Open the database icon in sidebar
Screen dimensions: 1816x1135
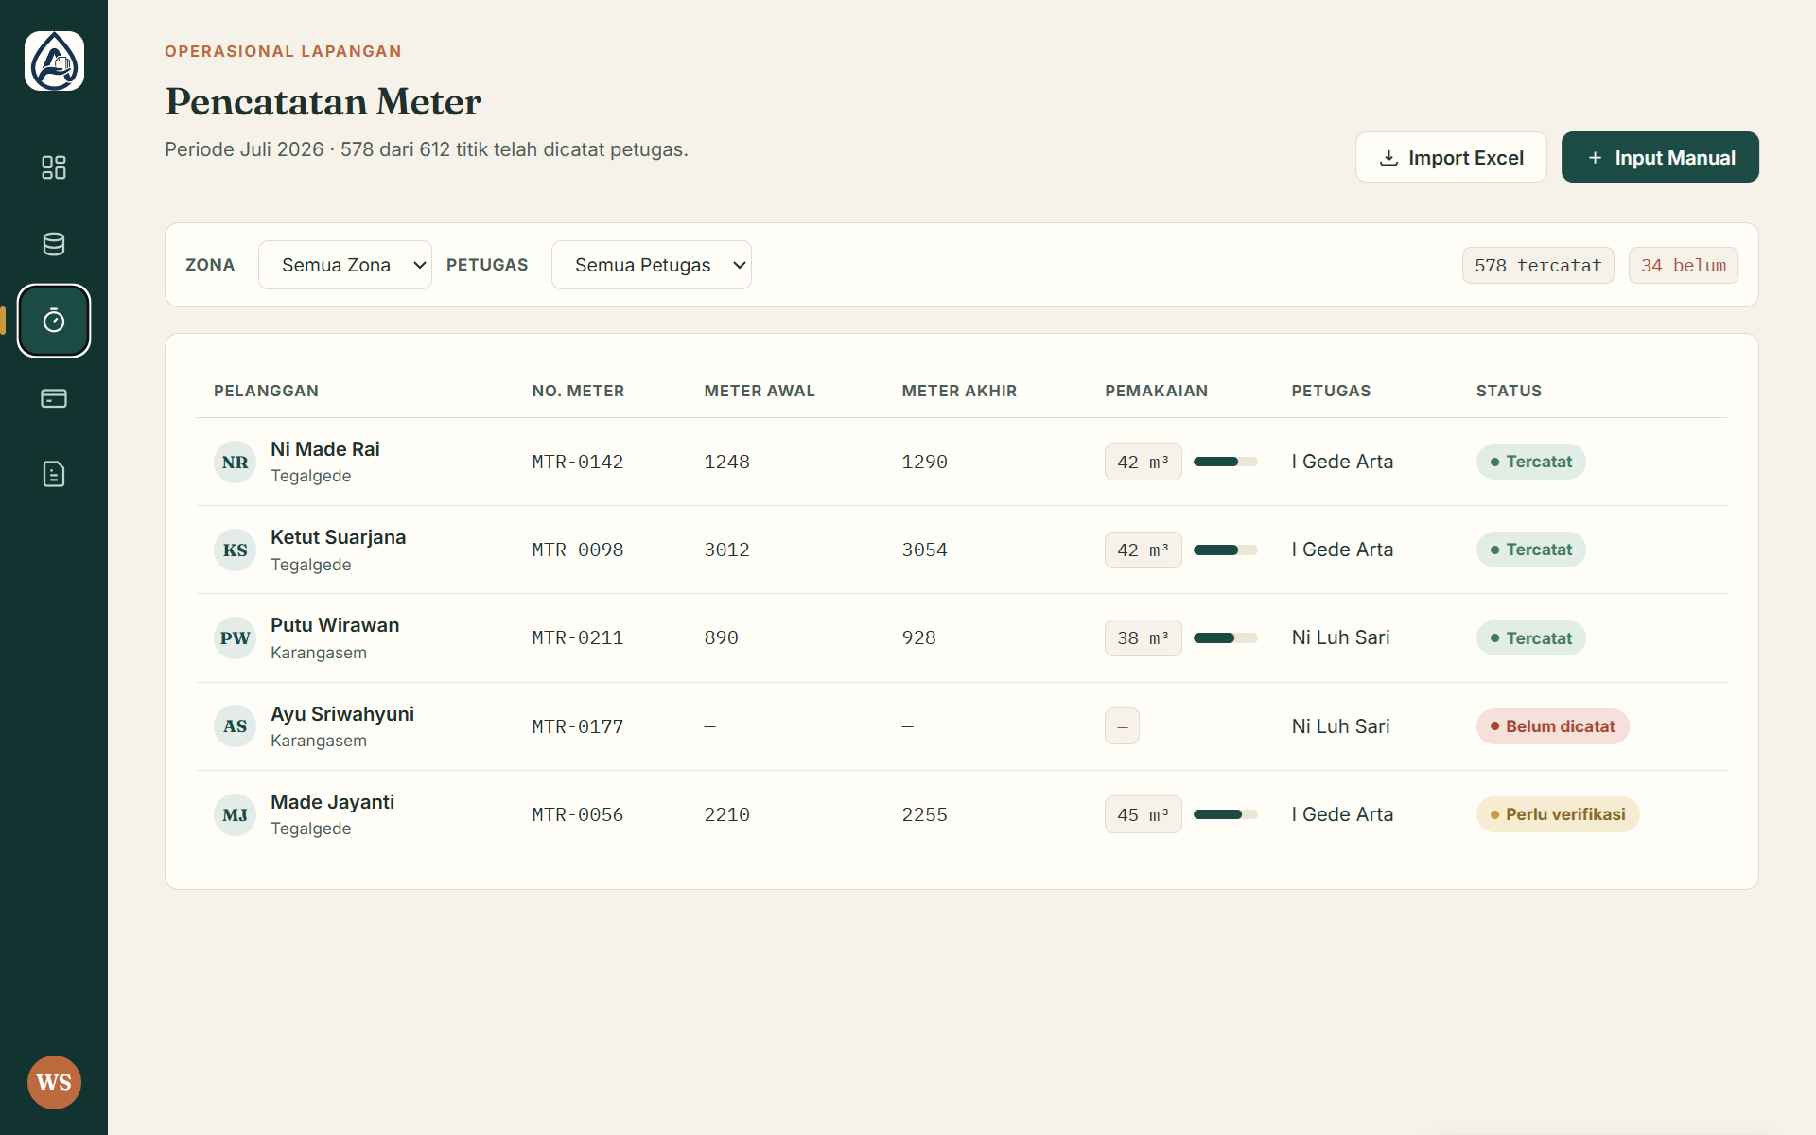[x=54, y=244]
